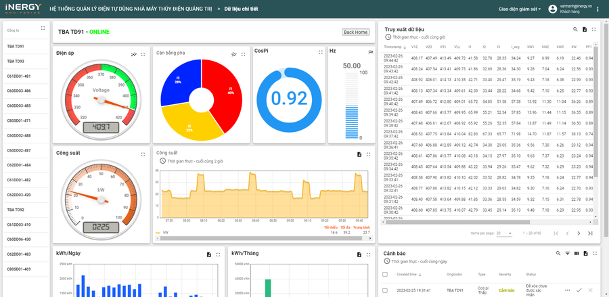Image resolution: width=609 pixels, height=297 pixels.
Task: Open the items per page dropdown
Action: point(505,233)
